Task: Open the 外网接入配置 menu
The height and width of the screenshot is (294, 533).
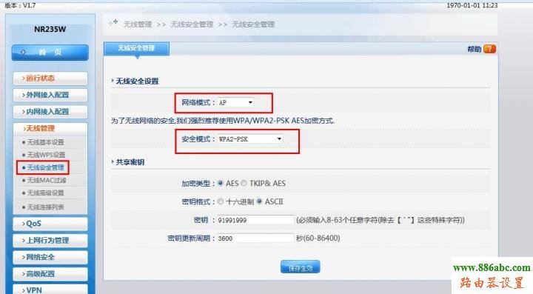Action: (50, 95)
